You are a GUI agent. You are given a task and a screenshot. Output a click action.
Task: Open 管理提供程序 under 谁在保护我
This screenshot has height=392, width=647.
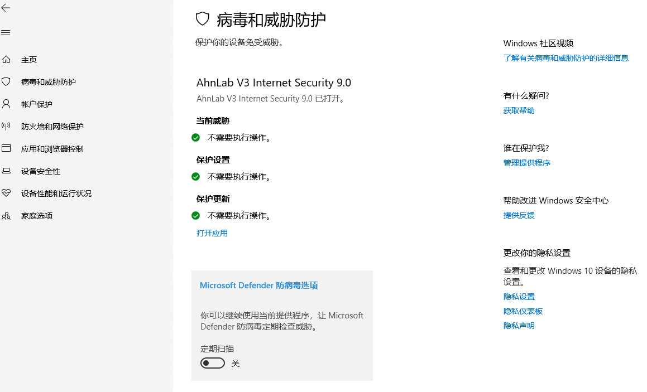tap(526, 162)
